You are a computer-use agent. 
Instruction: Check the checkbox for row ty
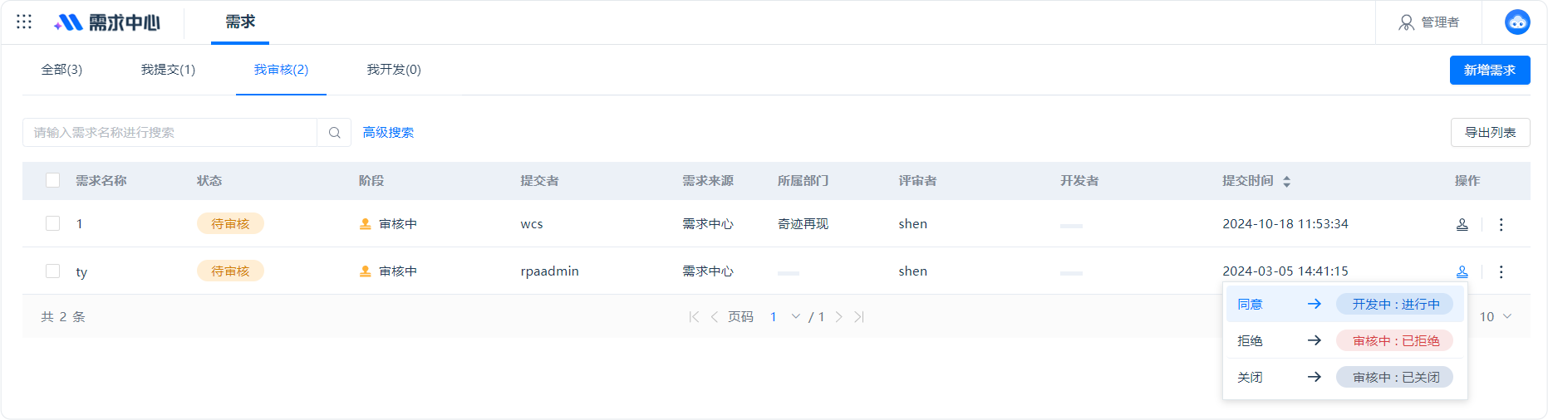coord(52,271)
